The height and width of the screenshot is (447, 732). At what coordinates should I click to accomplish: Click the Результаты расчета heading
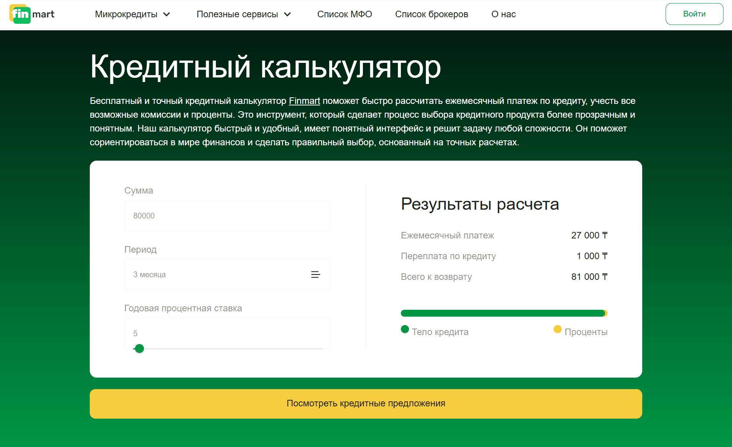pyautogui.click(x=480, y=204)
